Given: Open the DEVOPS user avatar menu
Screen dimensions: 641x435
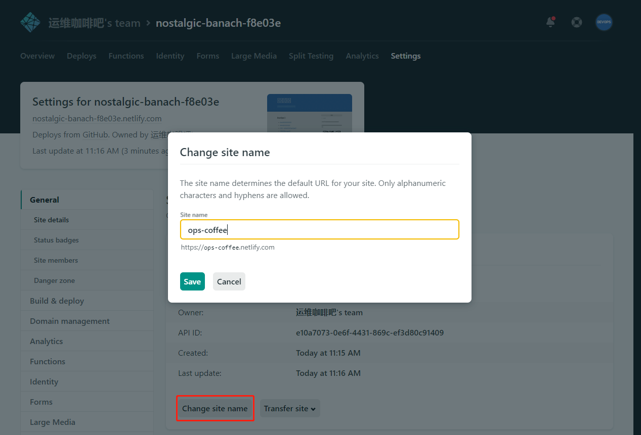Looking at the screenshot, I should click(604, 22).
